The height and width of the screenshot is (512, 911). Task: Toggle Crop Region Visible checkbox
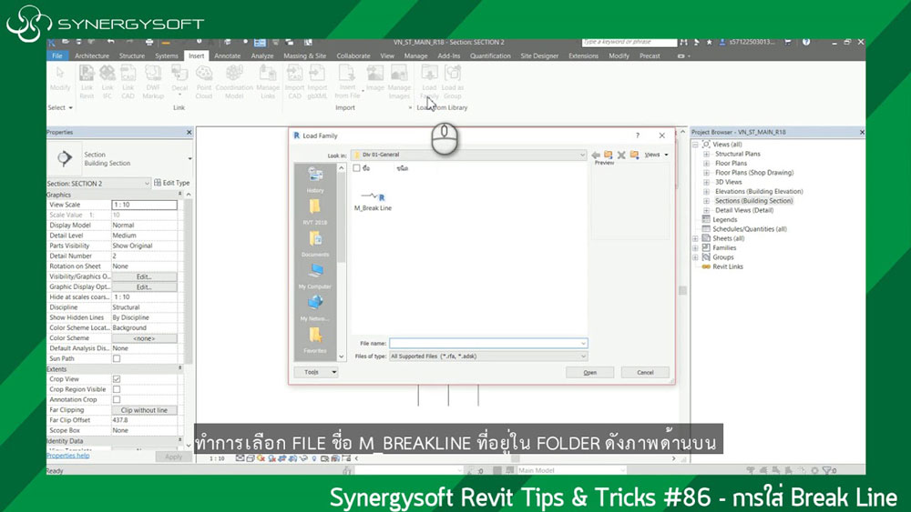(x=117, y=389)
